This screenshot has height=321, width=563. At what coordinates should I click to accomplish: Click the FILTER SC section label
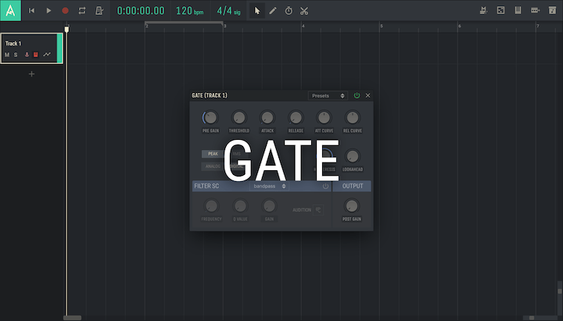click(x=206, y=186)
